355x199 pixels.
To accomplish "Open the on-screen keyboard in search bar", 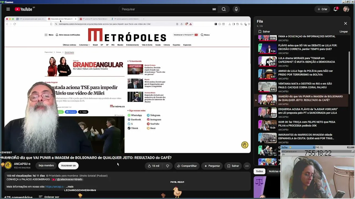I will click(214, 9).
